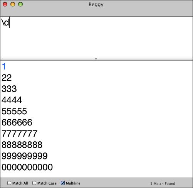This screenshot has height=188, width=193.
Task: Click the red close window button
Action: [x=5, y=4]
